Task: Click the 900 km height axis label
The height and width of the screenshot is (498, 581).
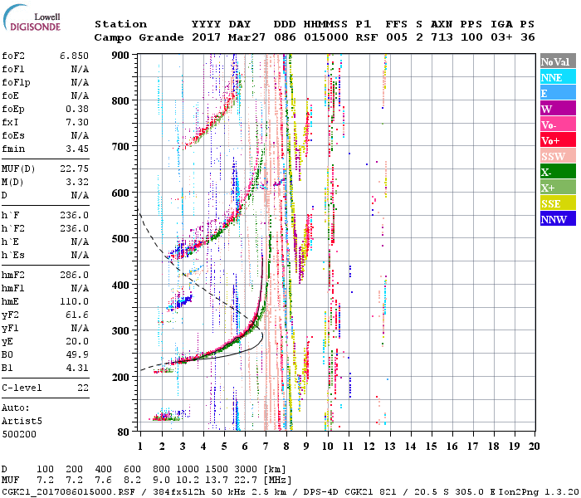Action: pyautogui.click(x=124, y=55)
